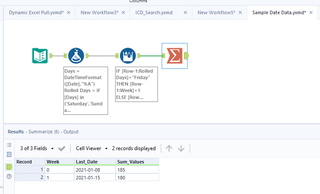Screen dimensions: 320x194
Task: Select the Record column header
Action: coord(30,162)
